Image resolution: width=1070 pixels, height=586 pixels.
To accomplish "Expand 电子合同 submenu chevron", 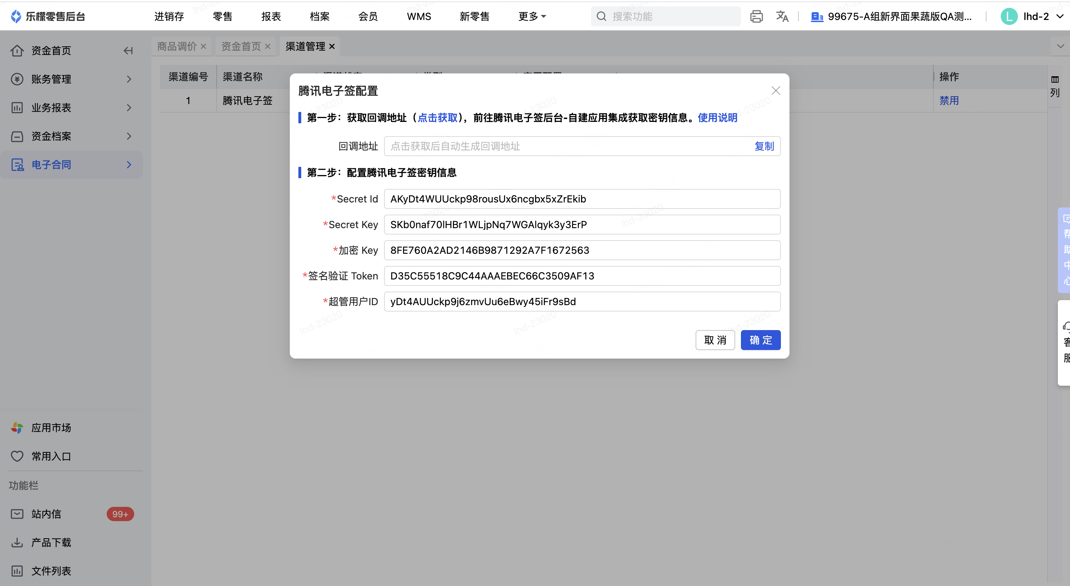I will pos(129,165).
